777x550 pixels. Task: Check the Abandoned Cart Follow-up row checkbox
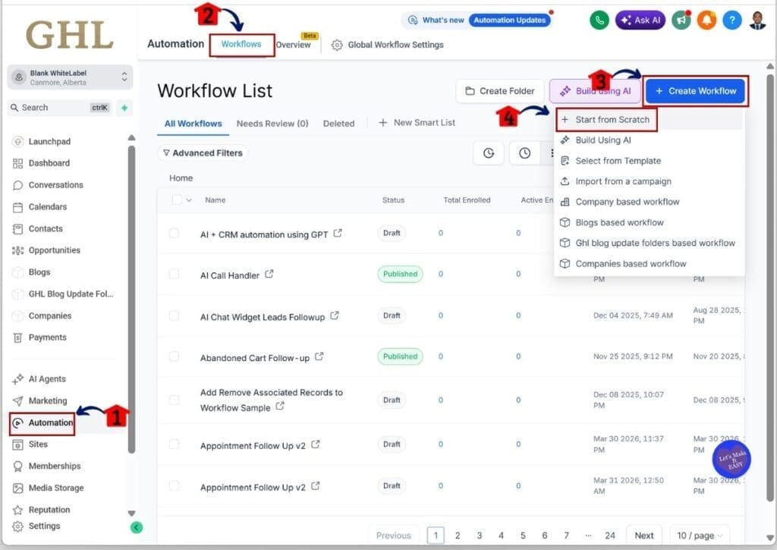click(x=175, y=356)
